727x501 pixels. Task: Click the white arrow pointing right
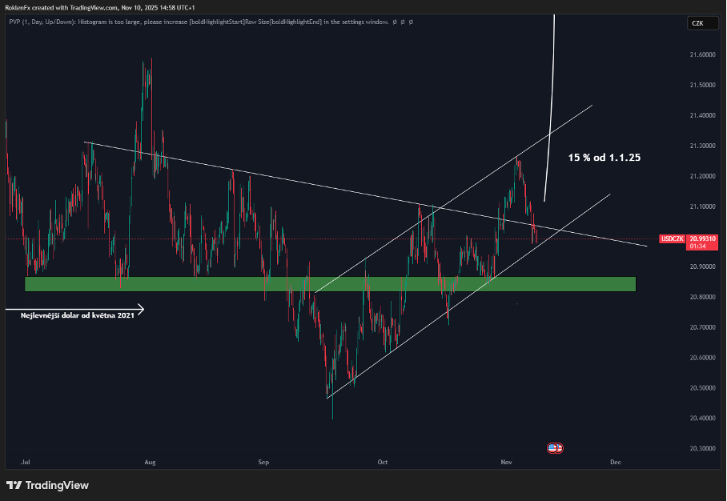(x=76, y=308)
